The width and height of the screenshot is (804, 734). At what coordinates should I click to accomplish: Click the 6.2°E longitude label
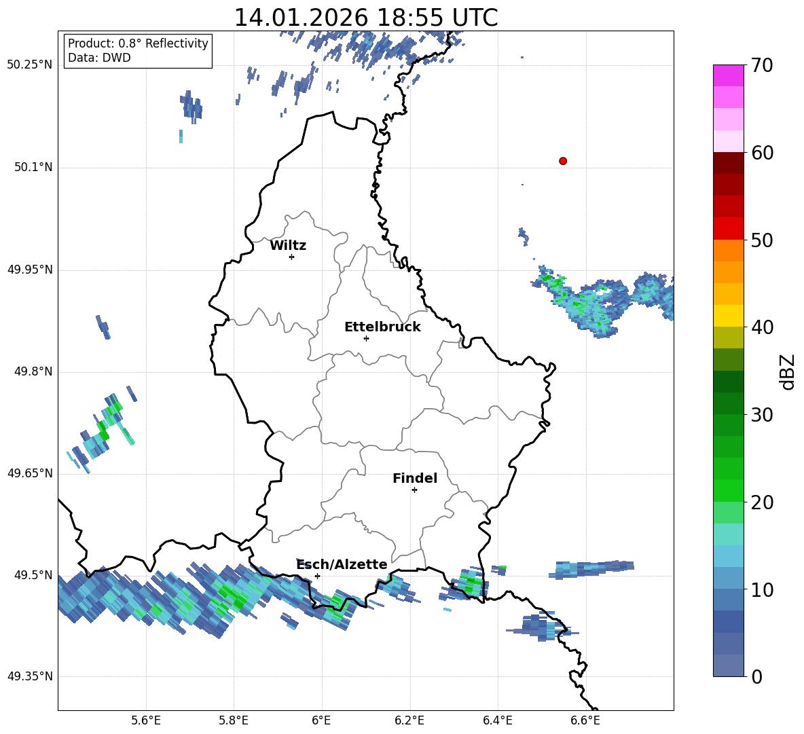pyautogui.click(x=409, y=721)
